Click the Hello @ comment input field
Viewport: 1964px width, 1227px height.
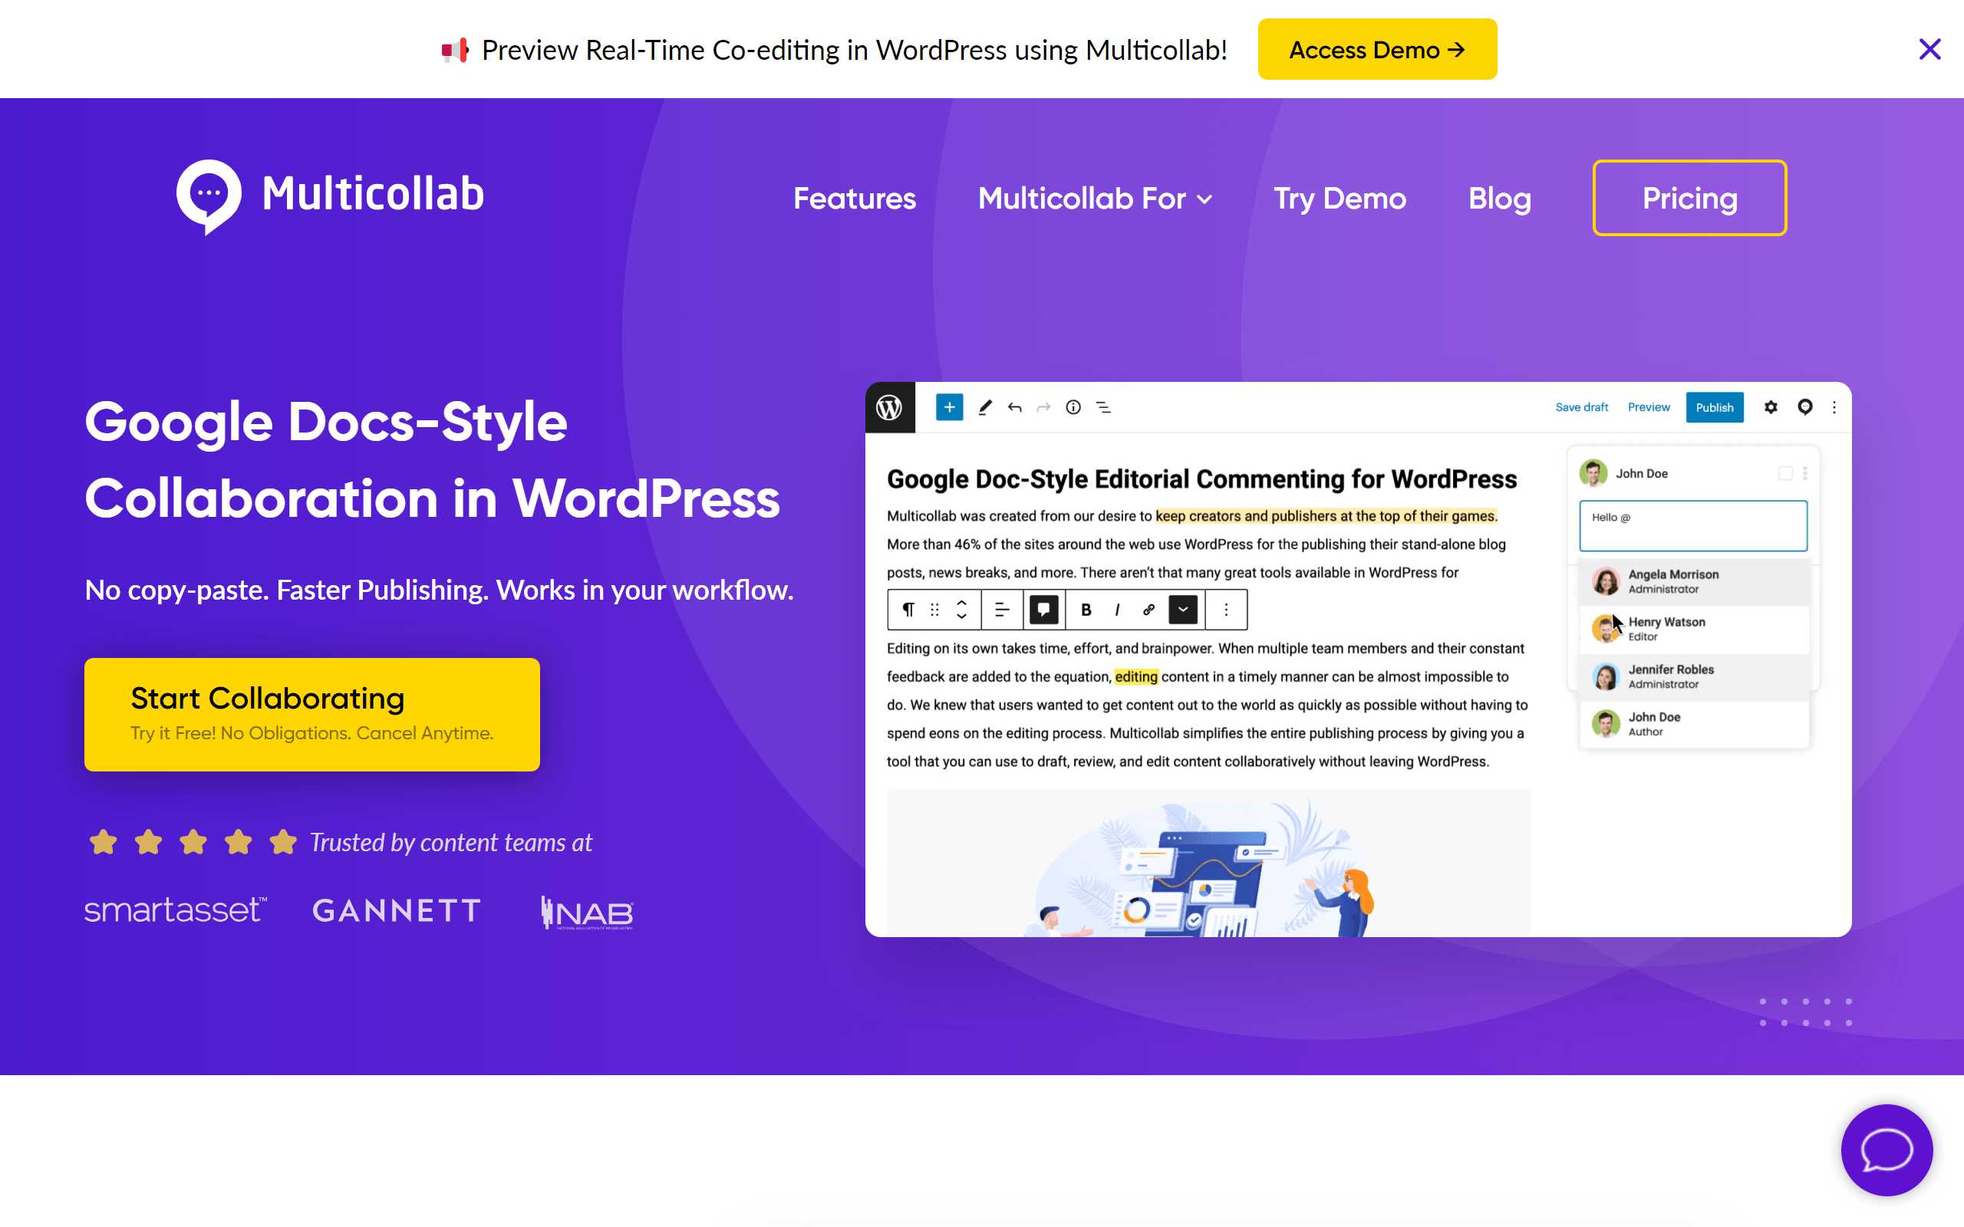pos(1692,526)
